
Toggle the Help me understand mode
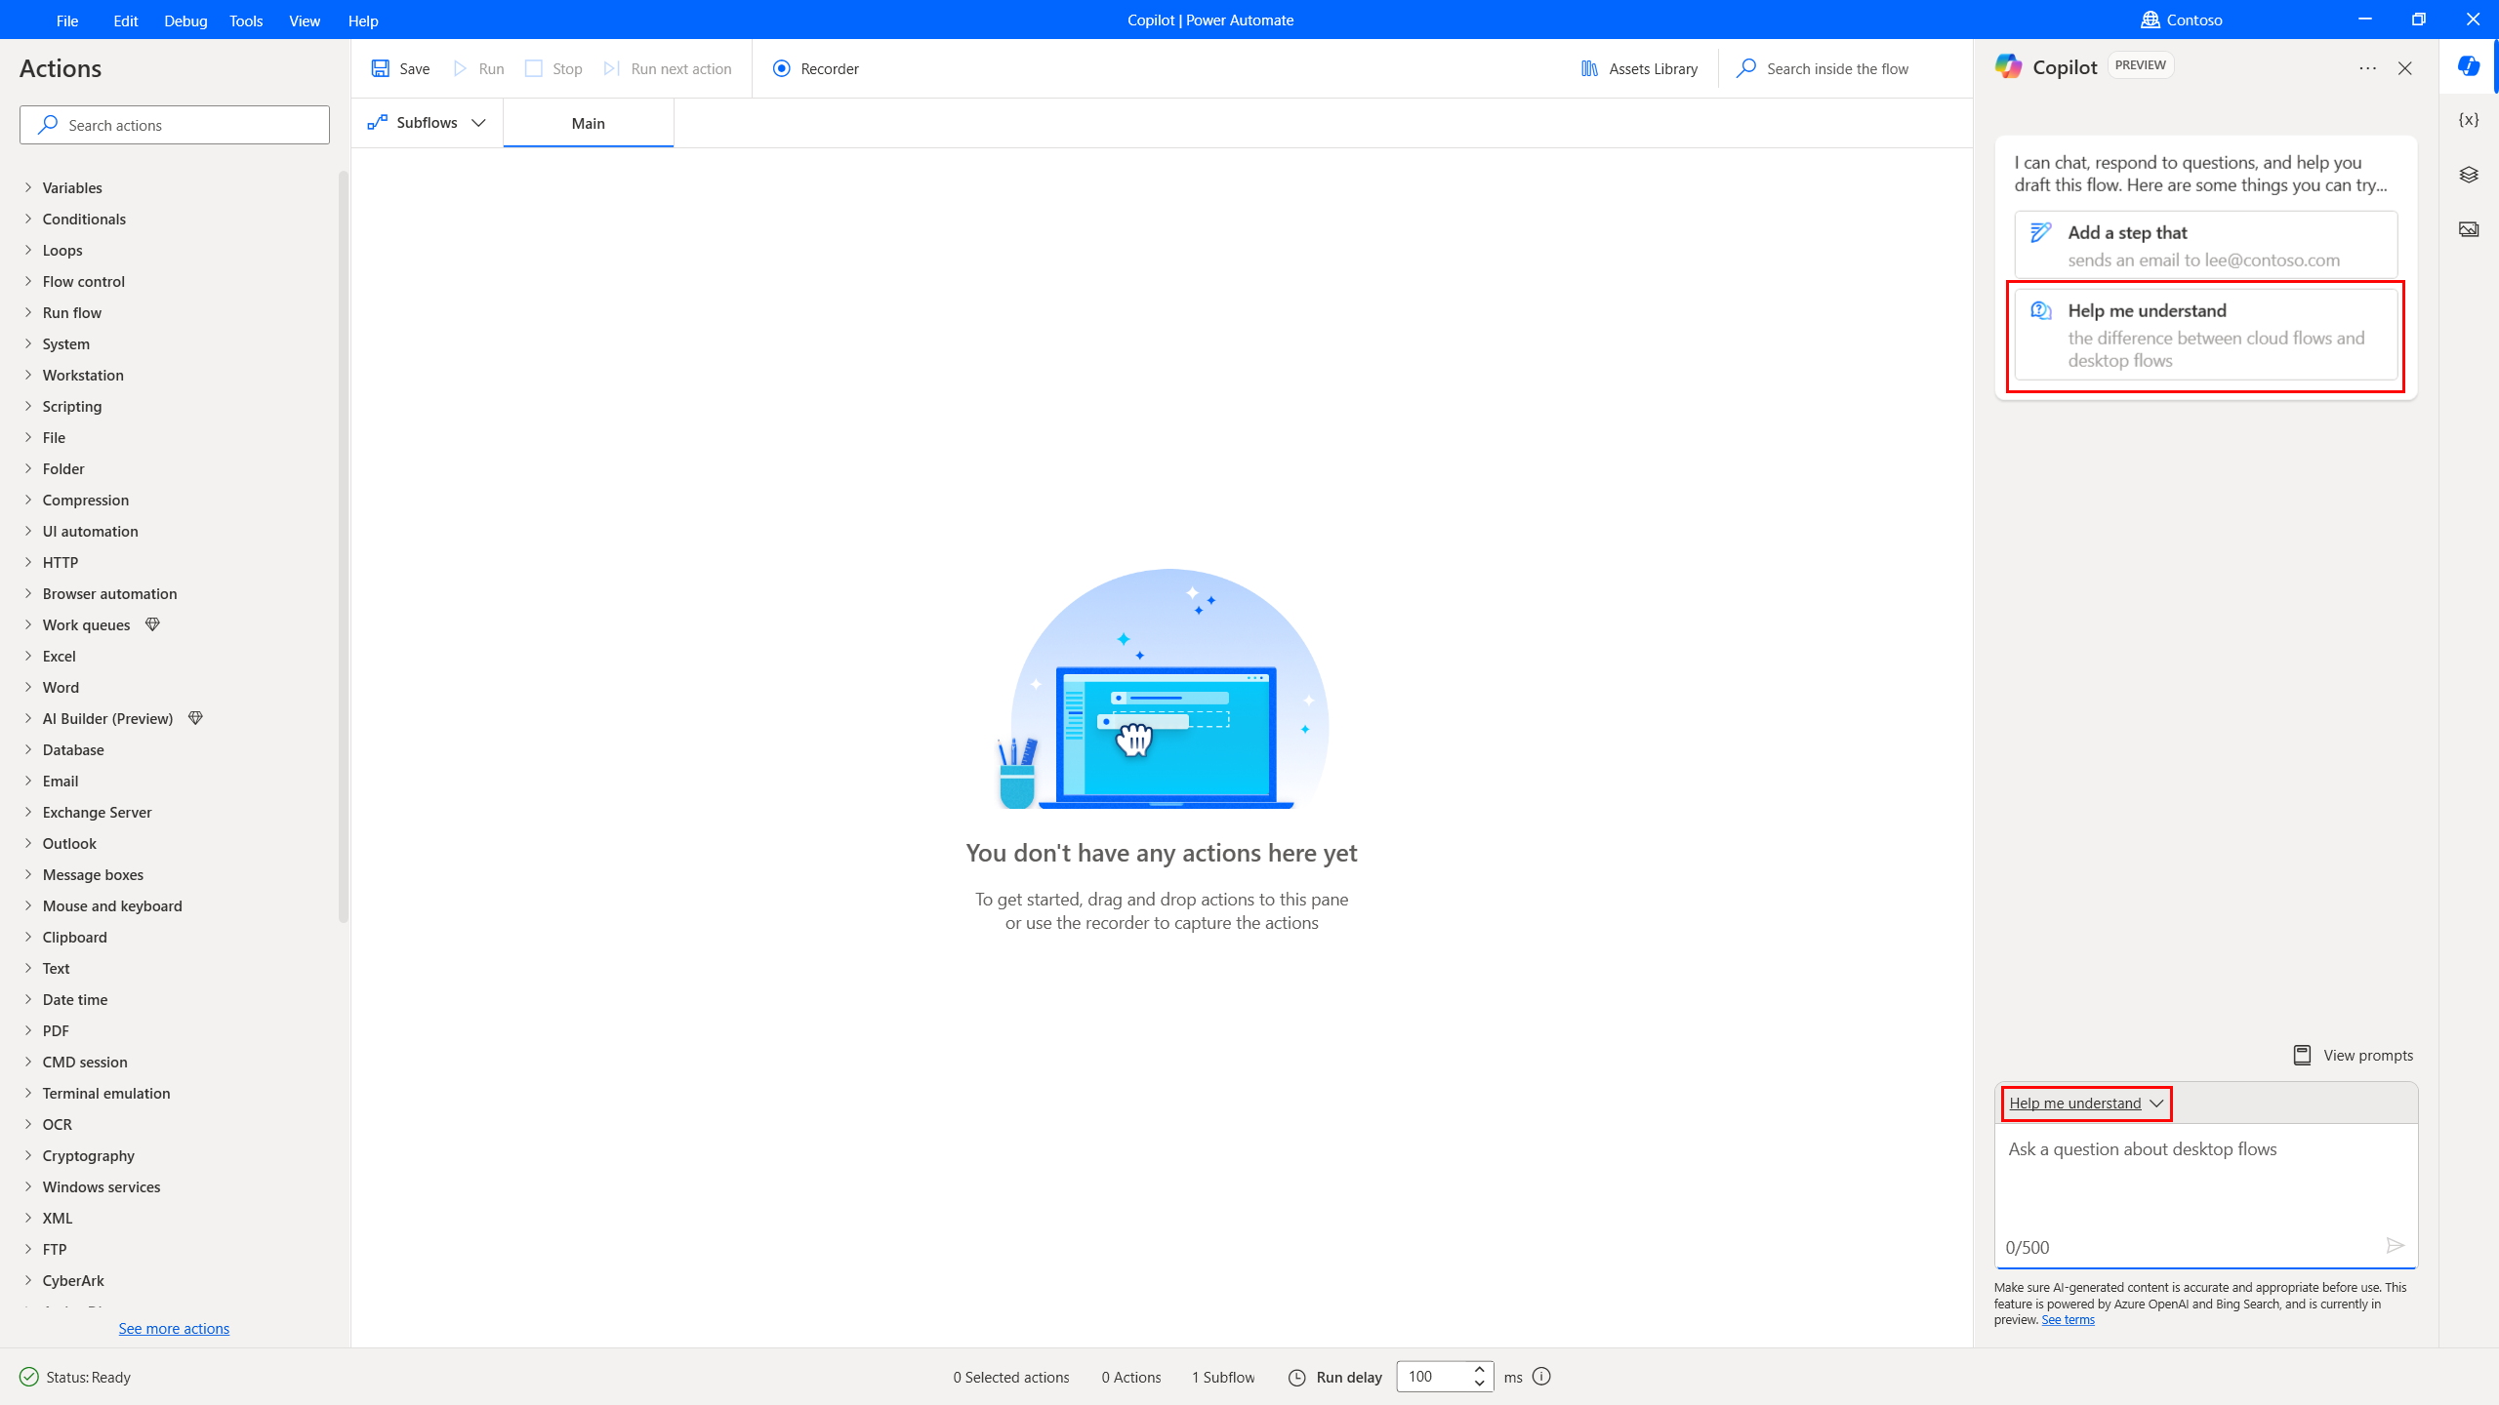point(2085,1104)
